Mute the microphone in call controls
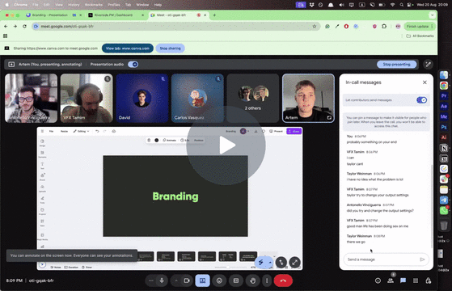 click(x=162, y=280)
